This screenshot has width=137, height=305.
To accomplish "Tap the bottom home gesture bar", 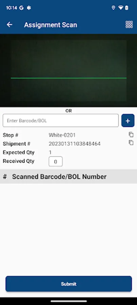I will (x=68, y=301).
